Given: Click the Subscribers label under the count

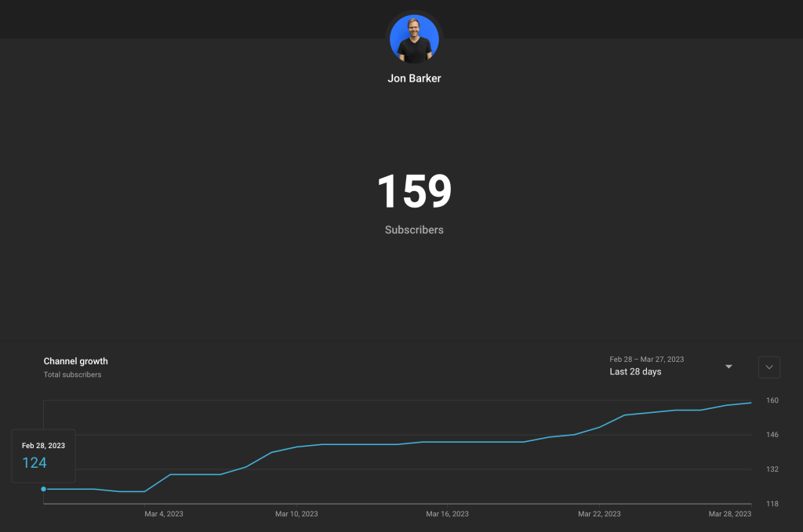Looking at the screenshot, I should [414, 230].
